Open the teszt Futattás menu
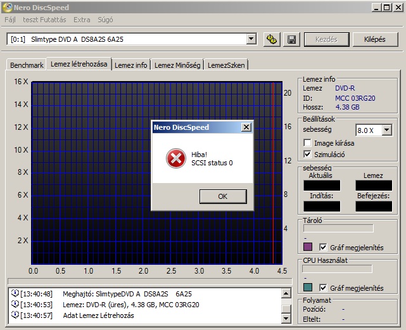 click(x=44, y=20)
